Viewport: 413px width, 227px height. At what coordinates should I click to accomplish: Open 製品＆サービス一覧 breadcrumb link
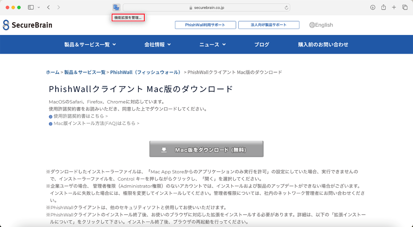(85, 72)
